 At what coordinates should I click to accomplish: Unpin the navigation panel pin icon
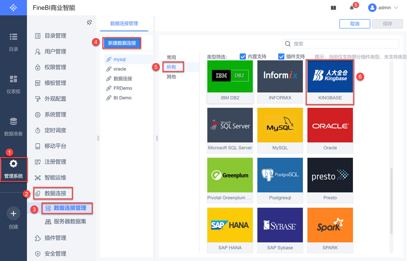pyautogui.click(x=89, y=22)
